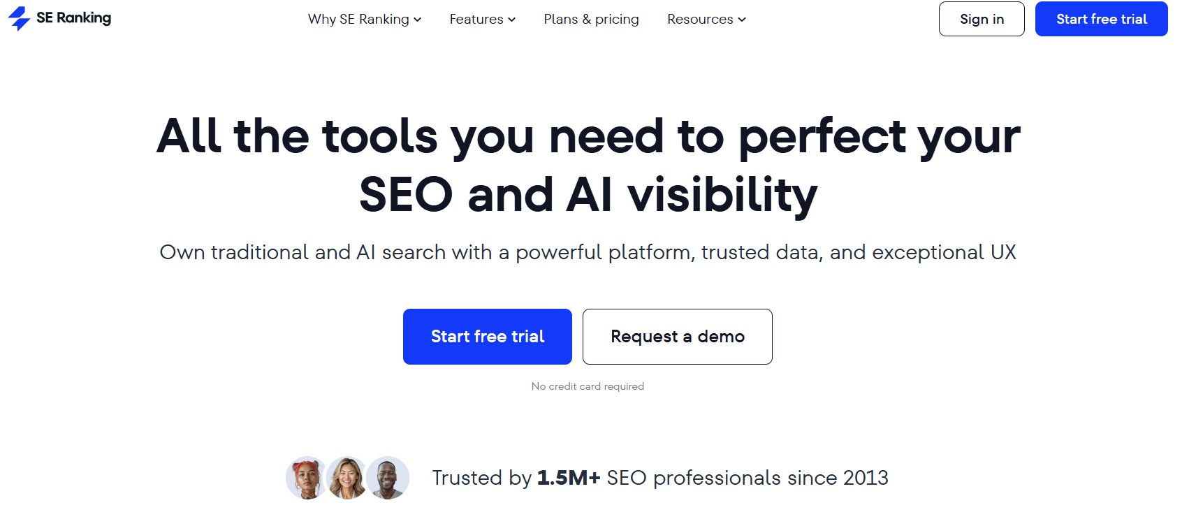This screenshot has width=1189, height=519.
Task: Click the 1.5M+ trusted professionals text
Action: (x=660, y=478)
